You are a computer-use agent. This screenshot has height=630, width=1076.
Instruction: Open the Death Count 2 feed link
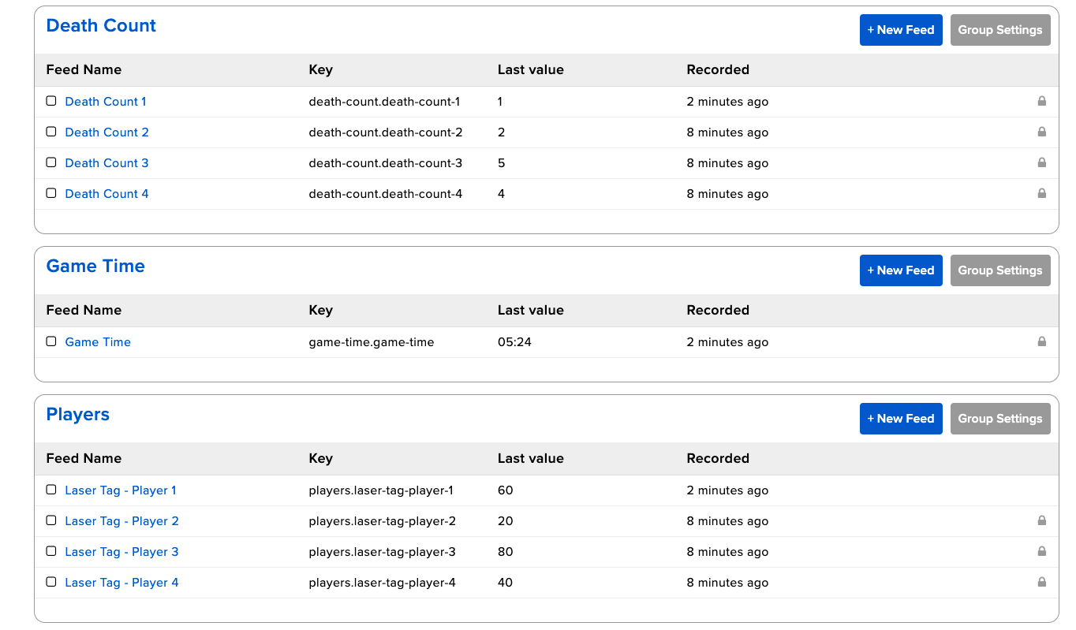(x=106, y=132)
